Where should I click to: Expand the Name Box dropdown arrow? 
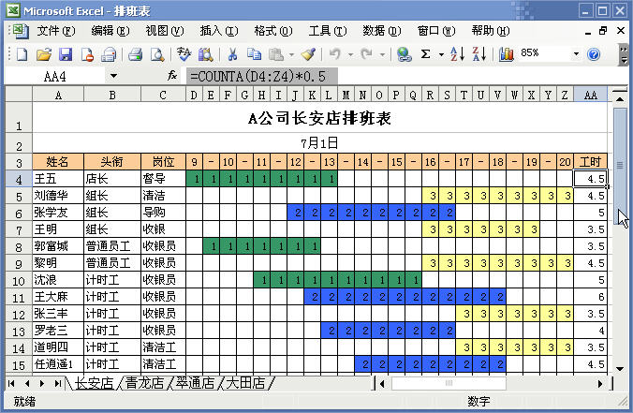point(113,76)
